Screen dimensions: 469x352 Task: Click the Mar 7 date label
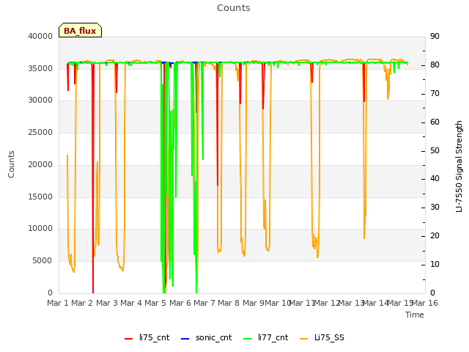click(204, 303)
